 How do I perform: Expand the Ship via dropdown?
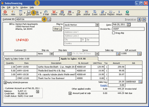tap(51, 54)
